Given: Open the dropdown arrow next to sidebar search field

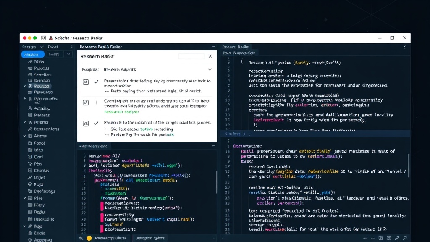Looking at the screenshot, I should click(x=68, y=54).
